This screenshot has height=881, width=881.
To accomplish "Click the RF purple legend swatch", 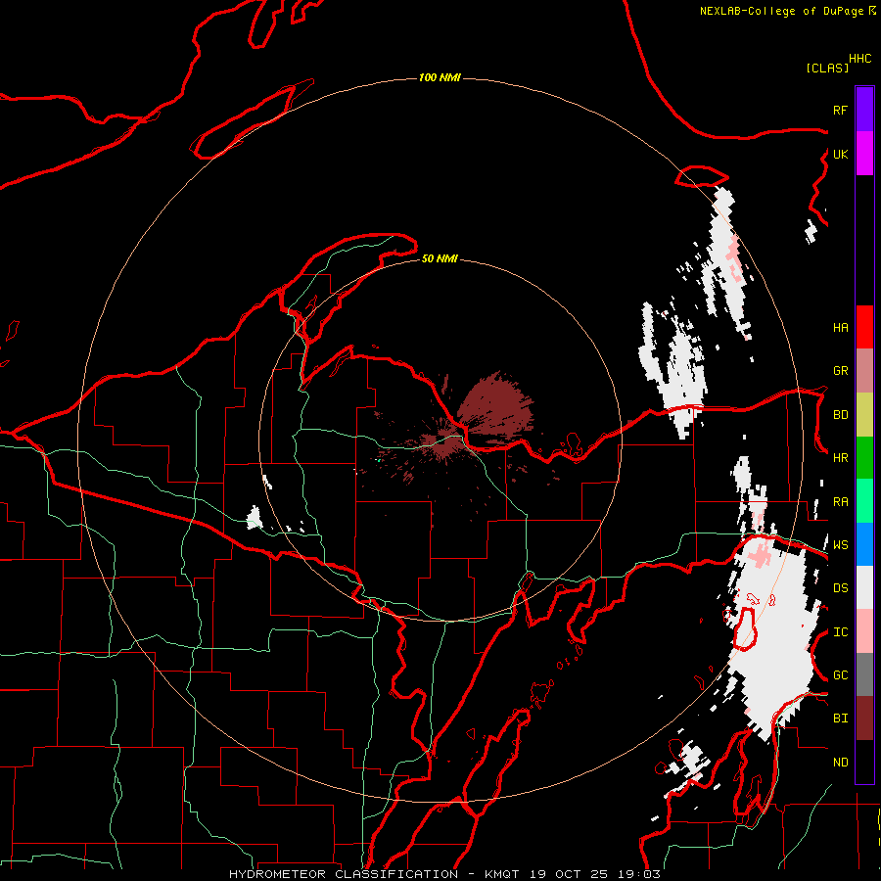I will point(864,110).
